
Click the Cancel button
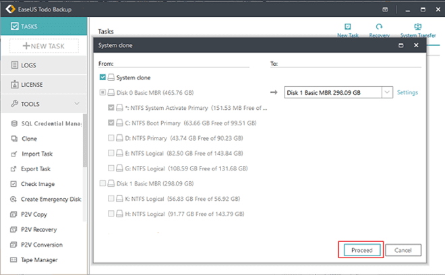click(x=403, y=250)
